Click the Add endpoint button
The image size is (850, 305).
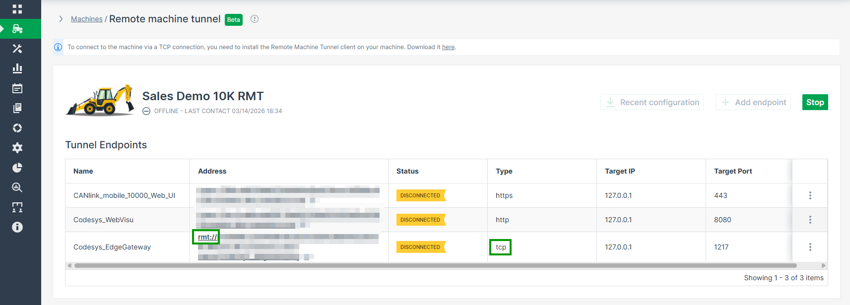tap(753, 102)
